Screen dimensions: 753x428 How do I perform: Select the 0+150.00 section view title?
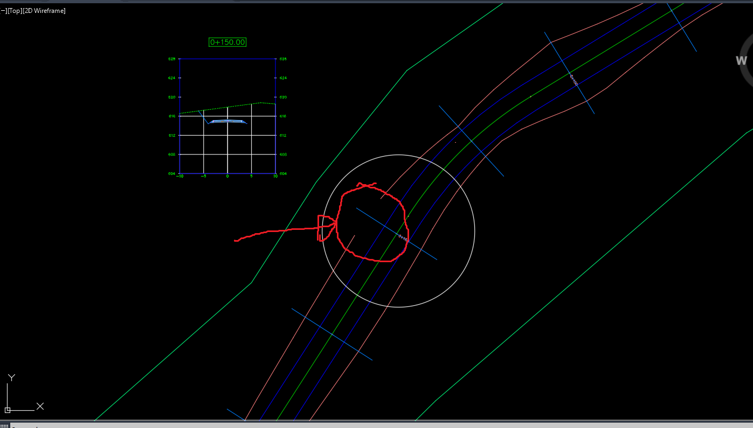(227, 42)
